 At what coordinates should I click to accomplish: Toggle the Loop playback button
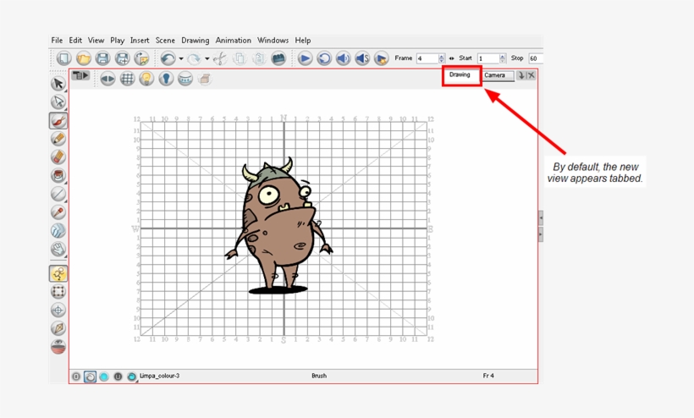pyautogui.click(x=324, y=58)
